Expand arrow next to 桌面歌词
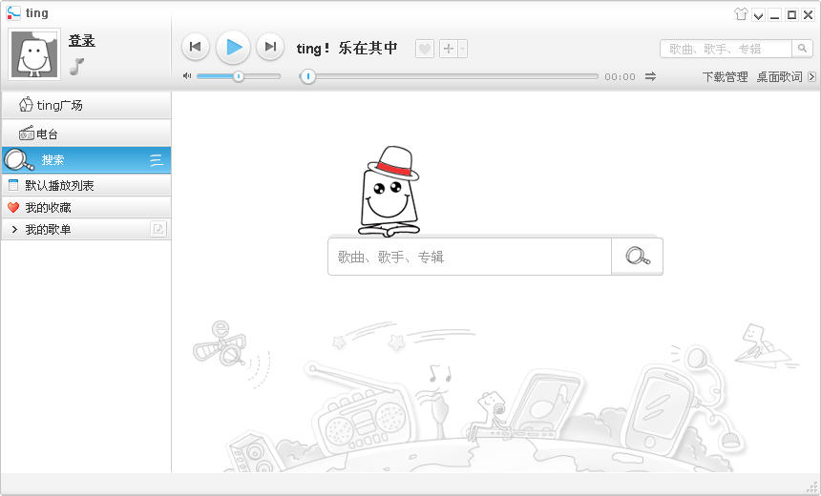This screenshot has width=821, height=496. [811, 77]
